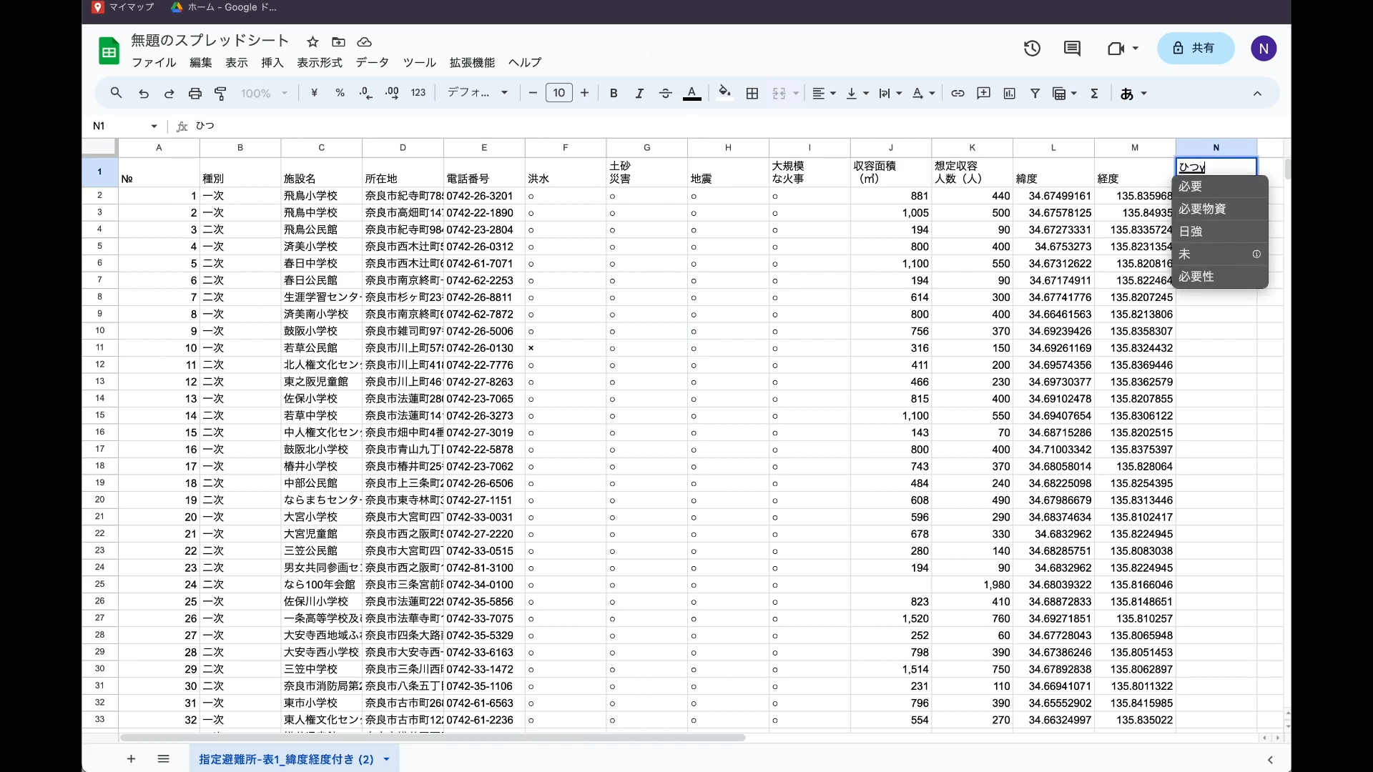This screenshot has height=772, width=1373.
Task: Click the undo arrow icon
Action: coord(144,94)
